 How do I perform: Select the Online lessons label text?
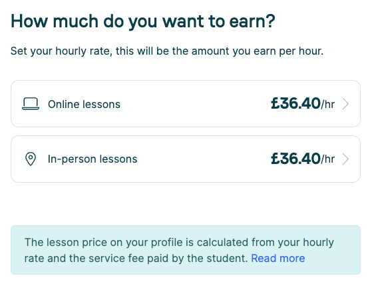click(x=84, y=104)
